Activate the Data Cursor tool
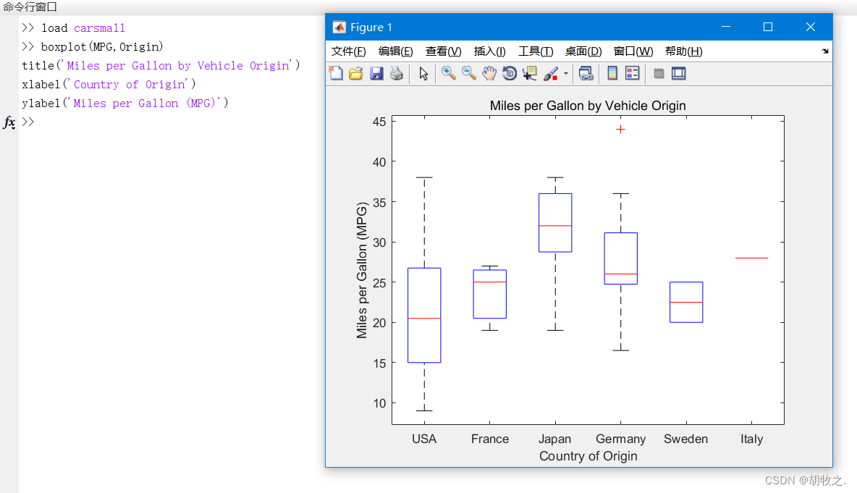857x493 pixels. [530, 73]
